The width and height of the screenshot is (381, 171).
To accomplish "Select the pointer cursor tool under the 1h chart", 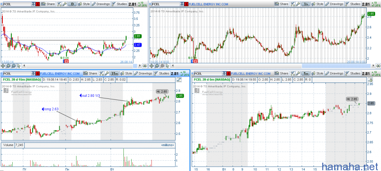I will [x=167, y=66].
